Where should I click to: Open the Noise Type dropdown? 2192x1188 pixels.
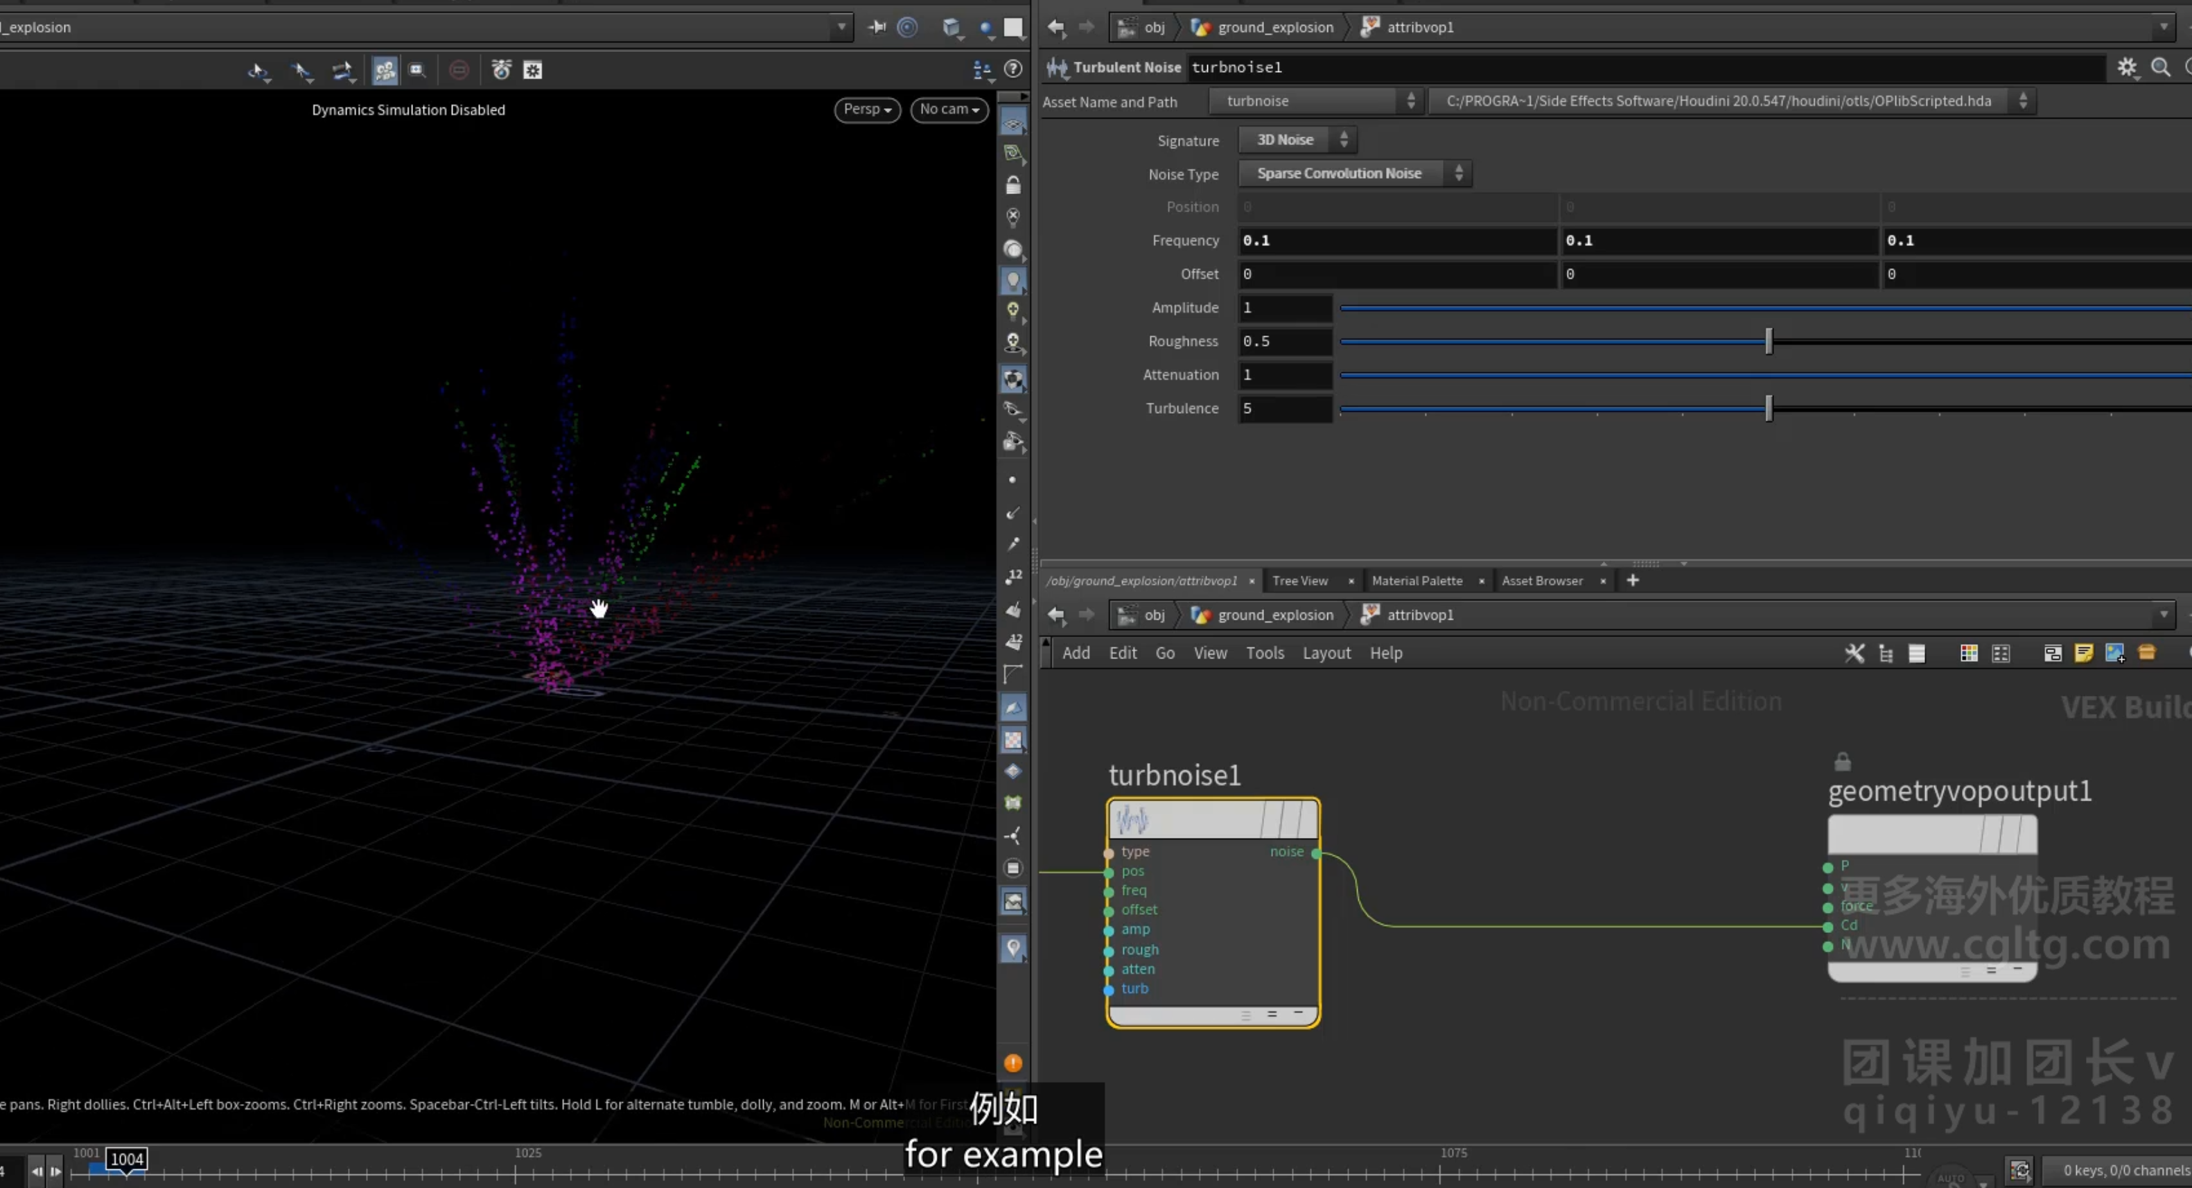click(x=1354, y=173)
